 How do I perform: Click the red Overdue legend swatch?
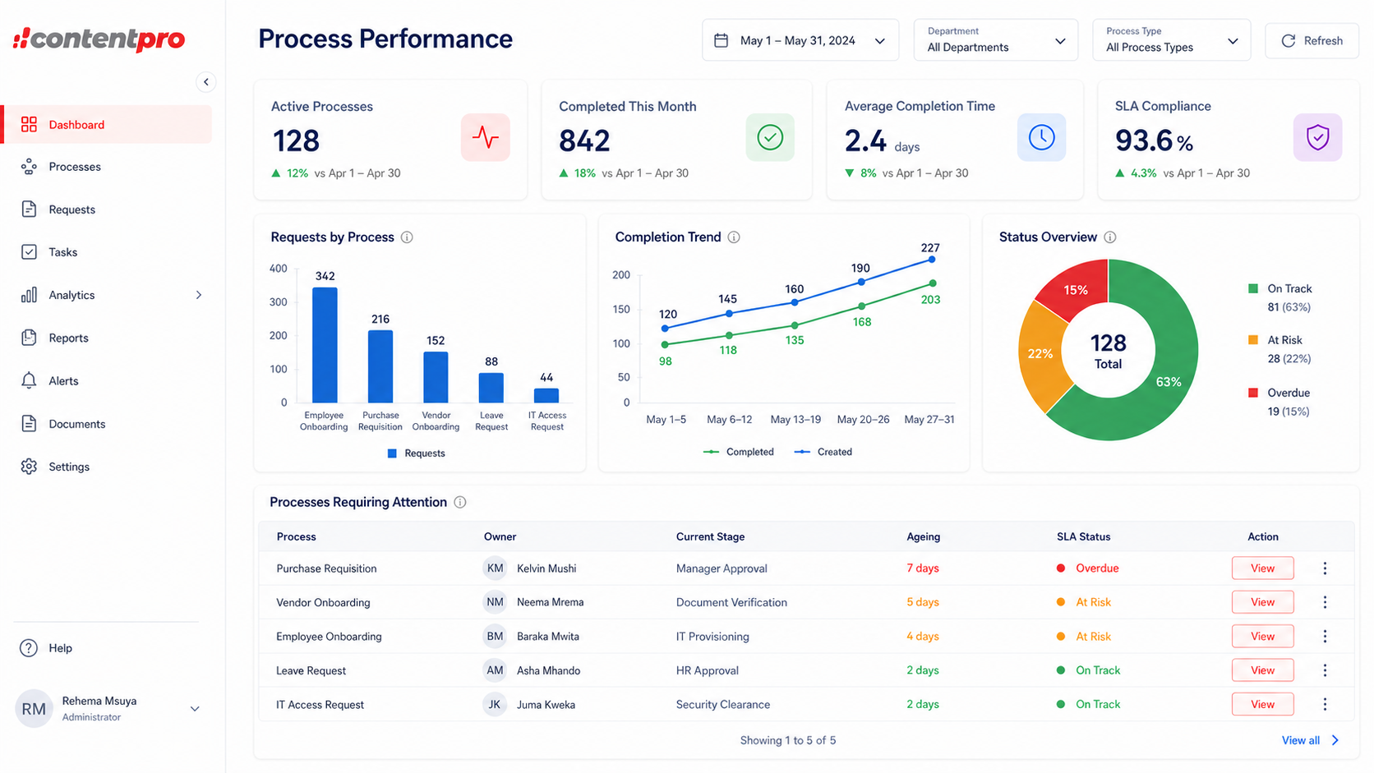(x=1253, y=393)
